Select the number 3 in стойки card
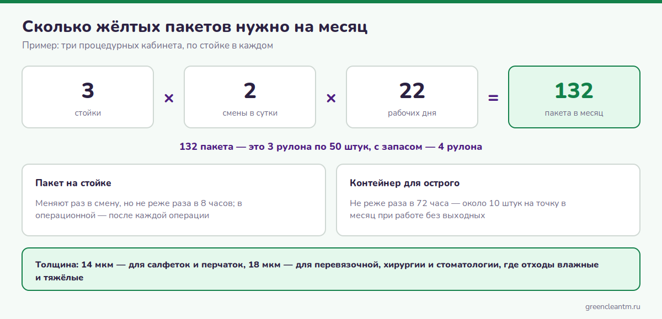The width and height of the screenshot is (662, 319). pos(88,91)
